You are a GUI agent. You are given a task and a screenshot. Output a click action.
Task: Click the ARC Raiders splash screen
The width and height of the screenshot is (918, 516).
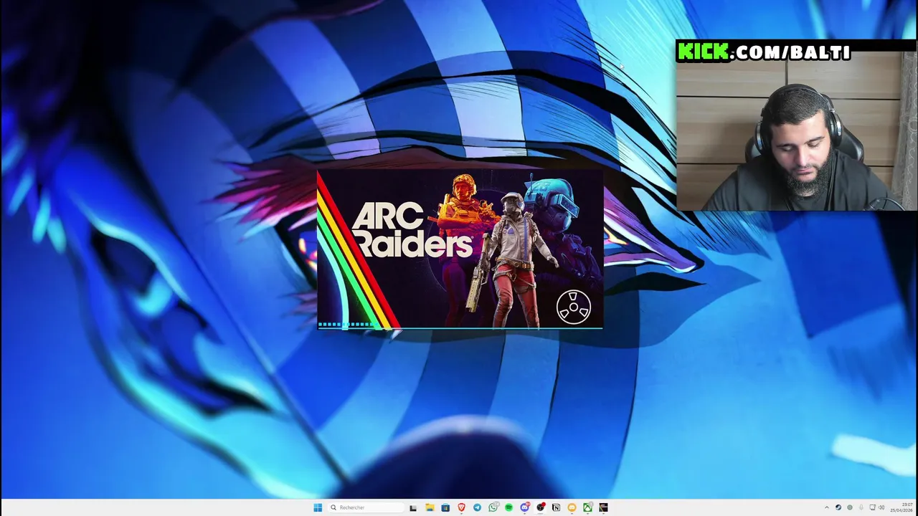click(460, 249)
